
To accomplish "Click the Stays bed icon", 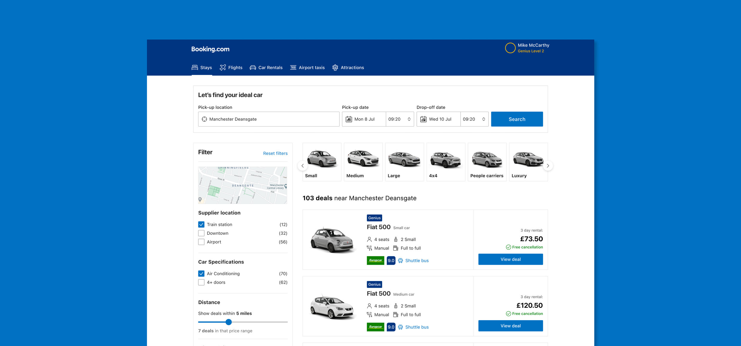I will point(195,68).
